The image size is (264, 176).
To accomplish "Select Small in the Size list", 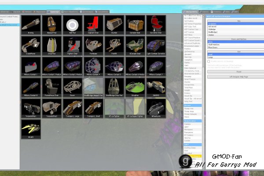I will point(236,55).
